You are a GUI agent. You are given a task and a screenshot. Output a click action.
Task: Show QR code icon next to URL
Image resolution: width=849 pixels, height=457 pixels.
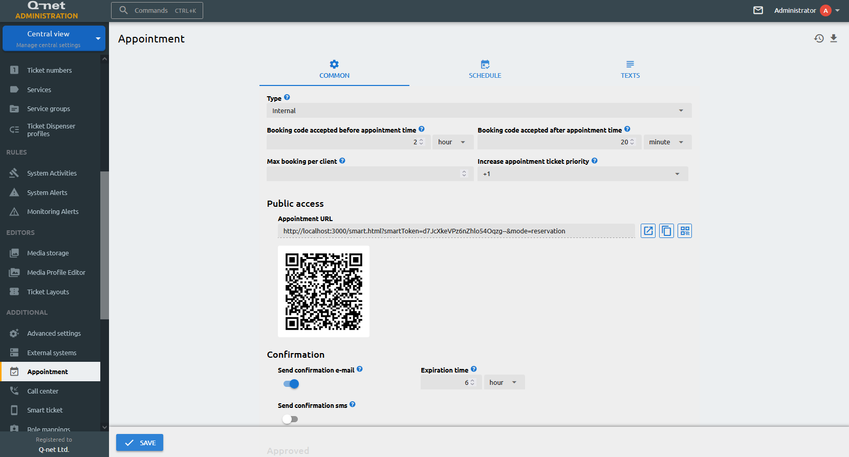[x=685, y=231]
